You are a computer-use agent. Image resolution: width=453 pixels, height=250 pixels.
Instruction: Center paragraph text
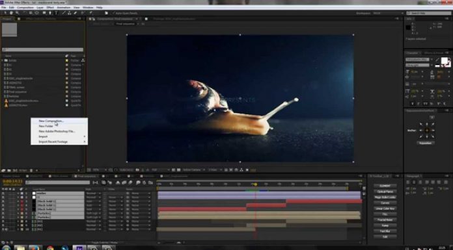point(415,182)
